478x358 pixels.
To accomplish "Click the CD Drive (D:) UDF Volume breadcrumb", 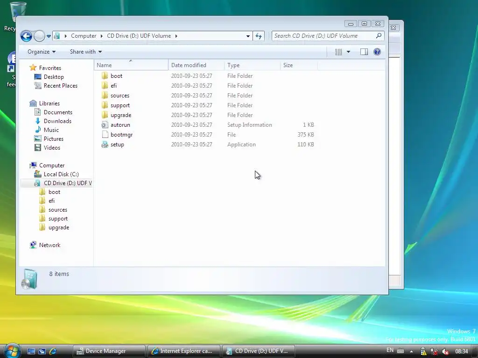I will 139,36.
